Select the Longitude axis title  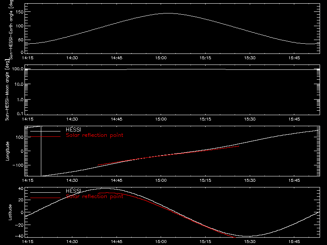[7, 151]
